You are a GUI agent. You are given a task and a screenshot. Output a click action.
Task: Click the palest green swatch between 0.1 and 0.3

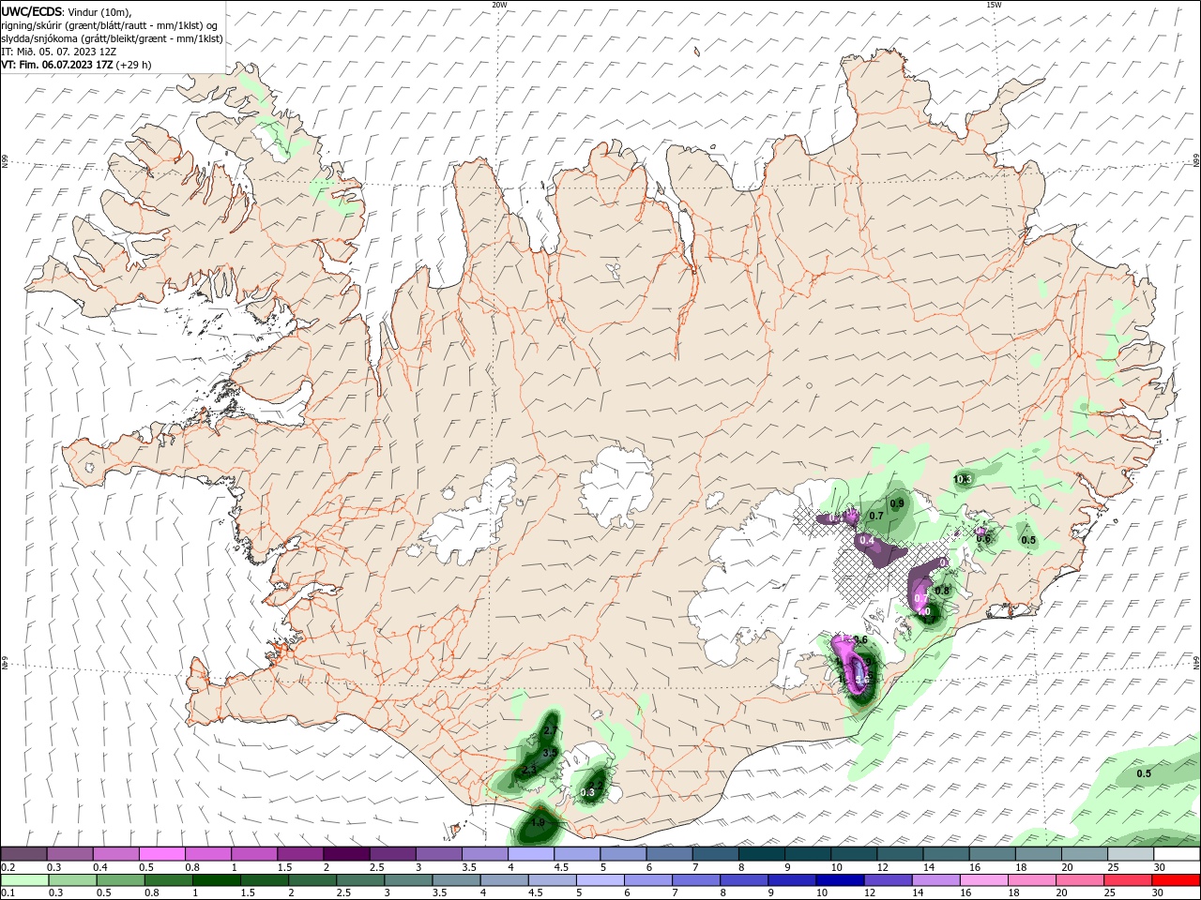click(24, 881)
